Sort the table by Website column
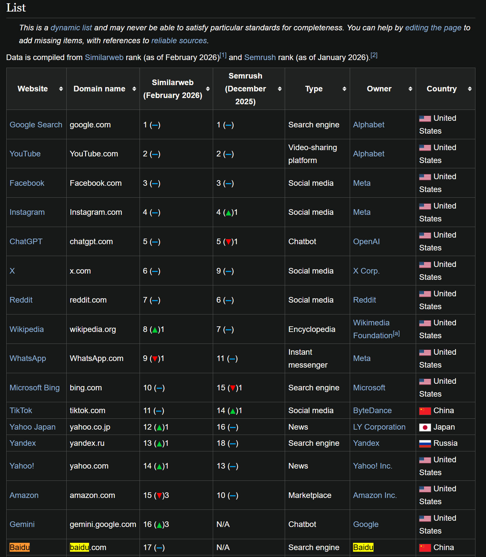Screen dimensions: 486x557 coord(61,89)
